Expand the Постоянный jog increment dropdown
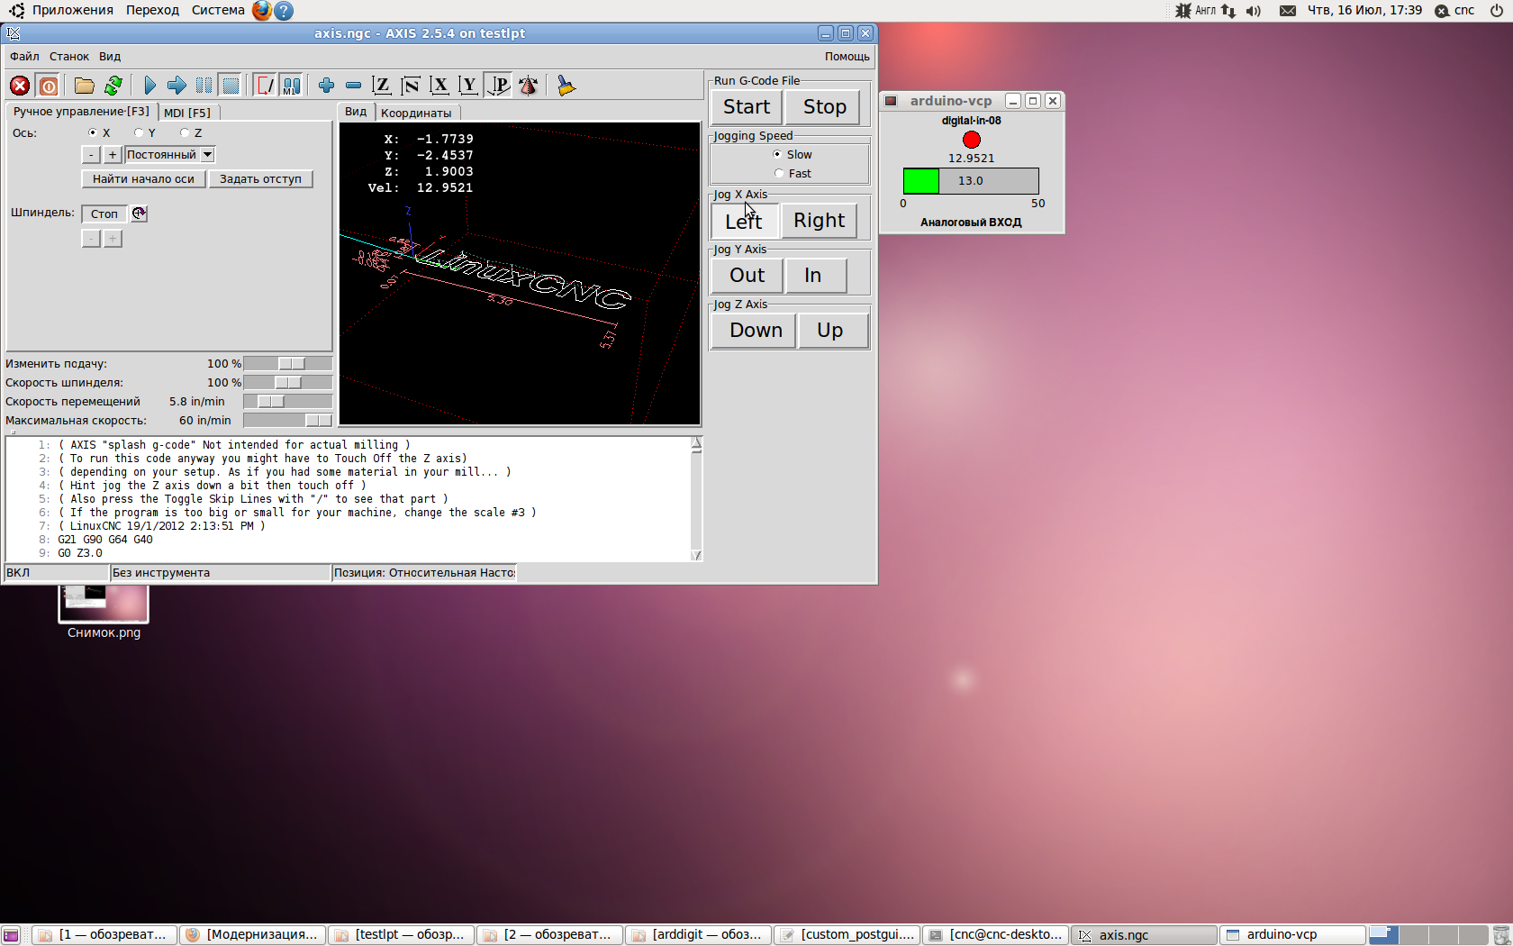Screen dimensions: 1513x946 click(207, 155)
